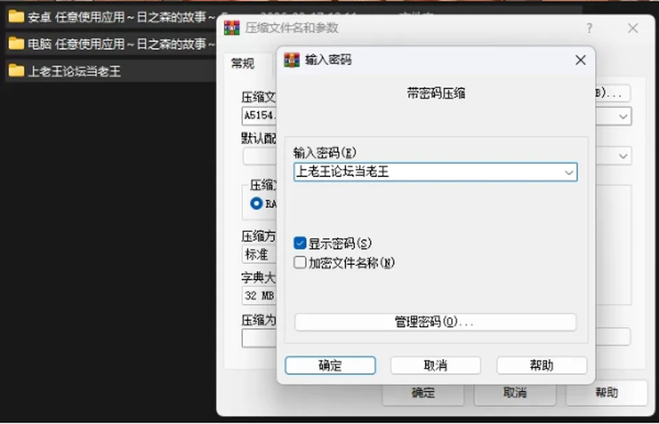
Task: Click 确定 in the password dialog
Action: click(x=330, y=365)
